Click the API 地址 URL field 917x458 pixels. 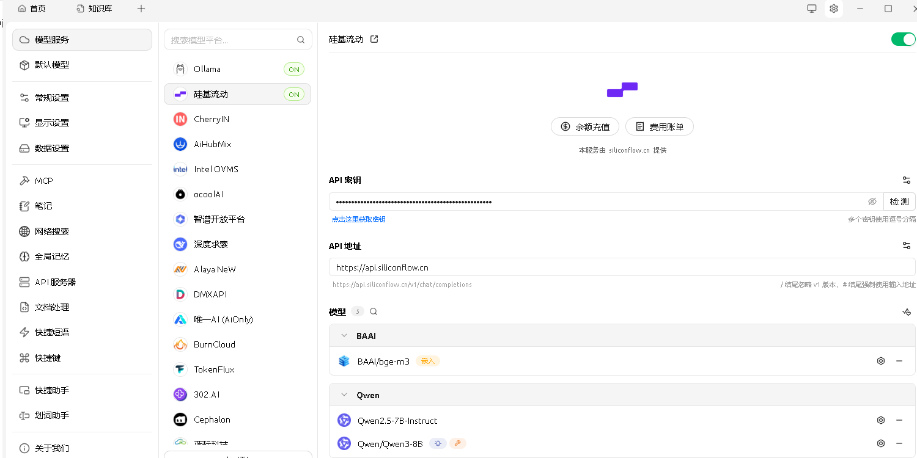coord(622,267)
